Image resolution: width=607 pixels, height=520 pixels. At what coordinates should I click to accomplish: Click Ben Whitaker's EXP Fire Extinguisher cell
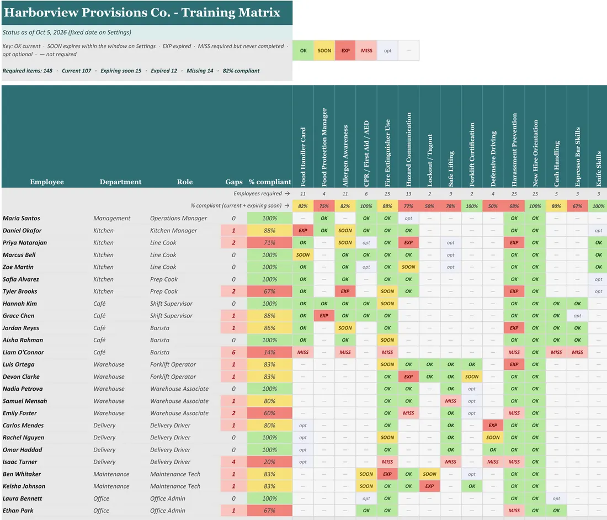(387, 474)
